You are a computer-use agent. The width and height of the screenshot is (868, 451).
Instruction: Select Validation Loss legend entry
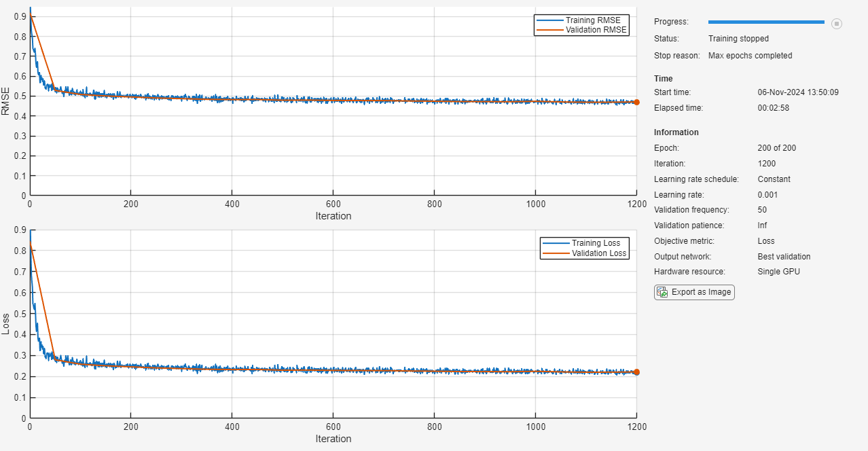point(585,253)
